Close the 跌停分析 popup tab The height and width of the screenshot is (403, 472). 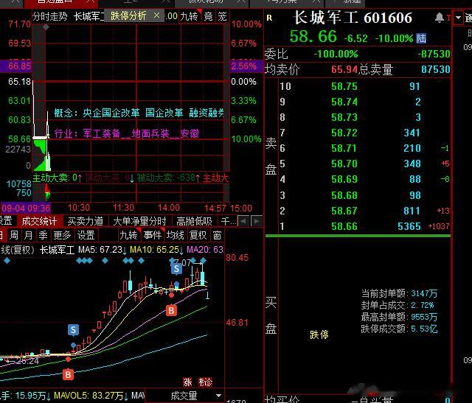[x=156, y=15]
